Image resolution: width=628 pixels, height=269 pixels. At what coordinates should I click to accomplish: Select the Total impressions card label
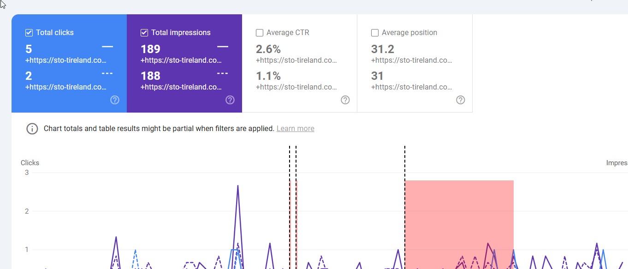click(181, 33)
